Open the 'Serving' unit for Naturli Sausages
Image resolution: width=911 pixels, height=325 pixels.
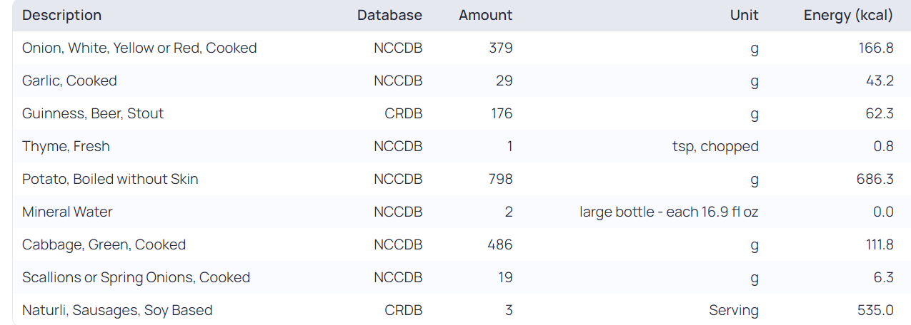[x=734, y=310]
